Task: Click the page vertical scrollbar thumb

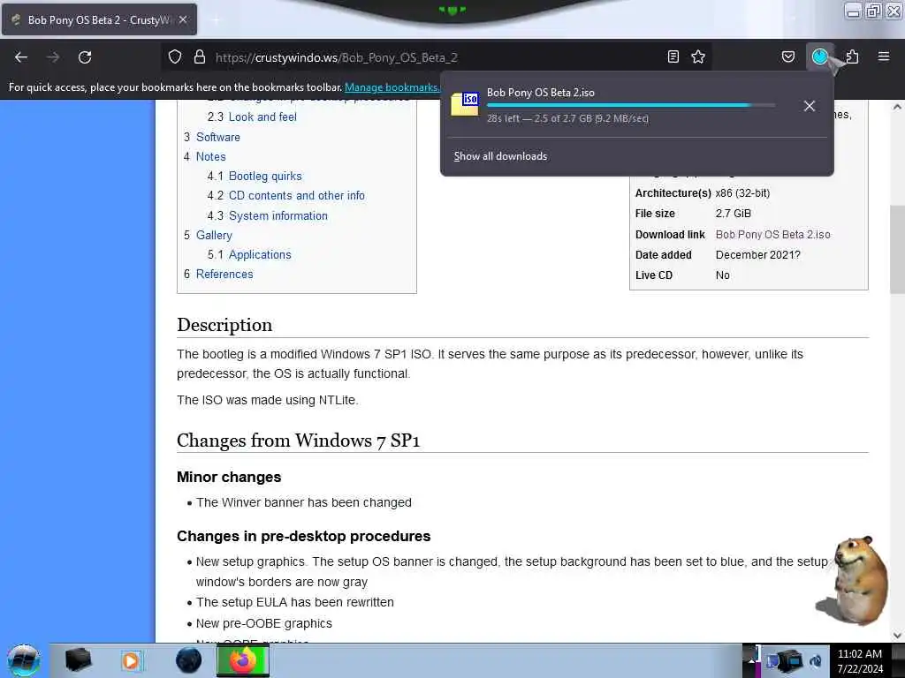Action: coord(897,251)
